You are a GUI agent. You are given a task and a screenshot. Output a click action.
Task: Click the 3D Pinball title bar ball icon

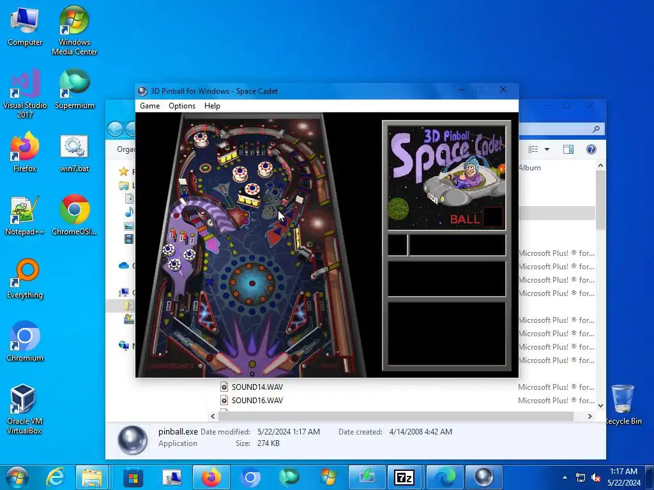142,91
